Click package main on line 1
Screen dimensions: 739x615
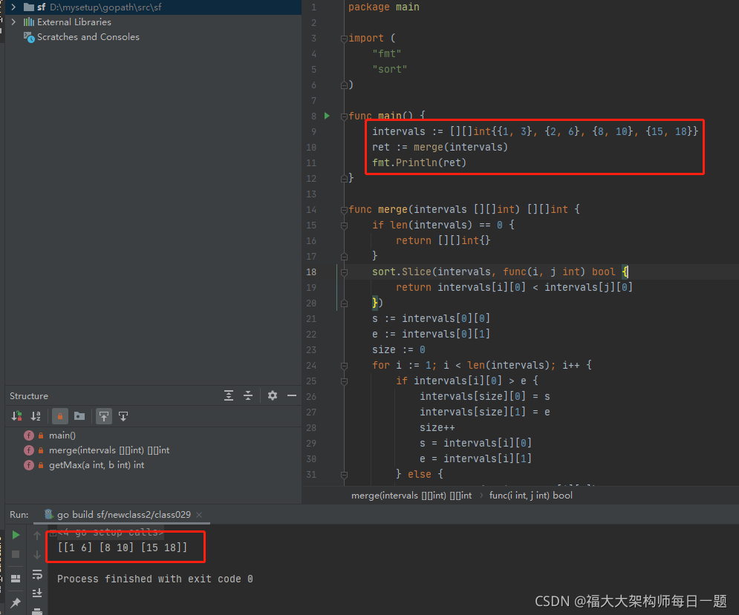pos(384,7)
